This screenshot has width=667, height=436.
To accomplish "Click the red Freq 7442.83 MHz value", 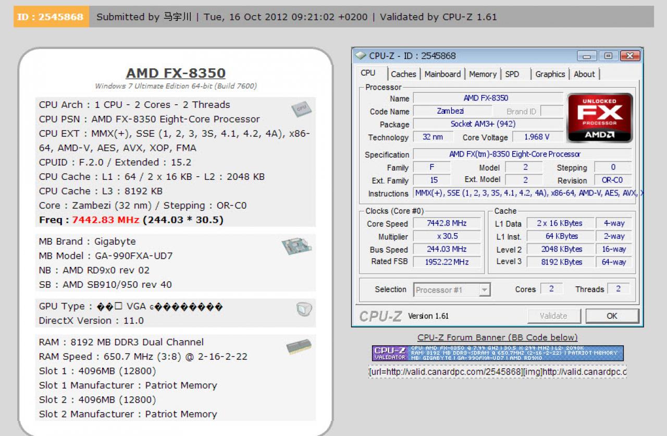I will click(x=106, y=220).
